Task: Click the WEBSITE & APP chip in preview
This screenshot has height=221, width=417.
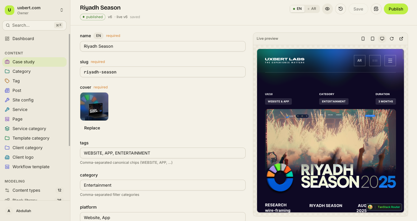Action: coord(278,101)
